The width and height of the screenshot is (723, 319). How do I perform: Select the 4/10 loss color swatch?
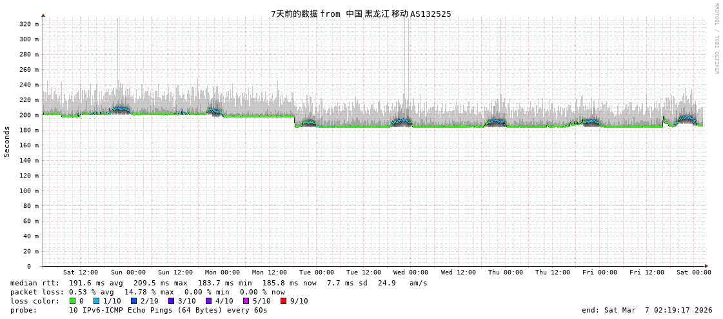(208, 301)
